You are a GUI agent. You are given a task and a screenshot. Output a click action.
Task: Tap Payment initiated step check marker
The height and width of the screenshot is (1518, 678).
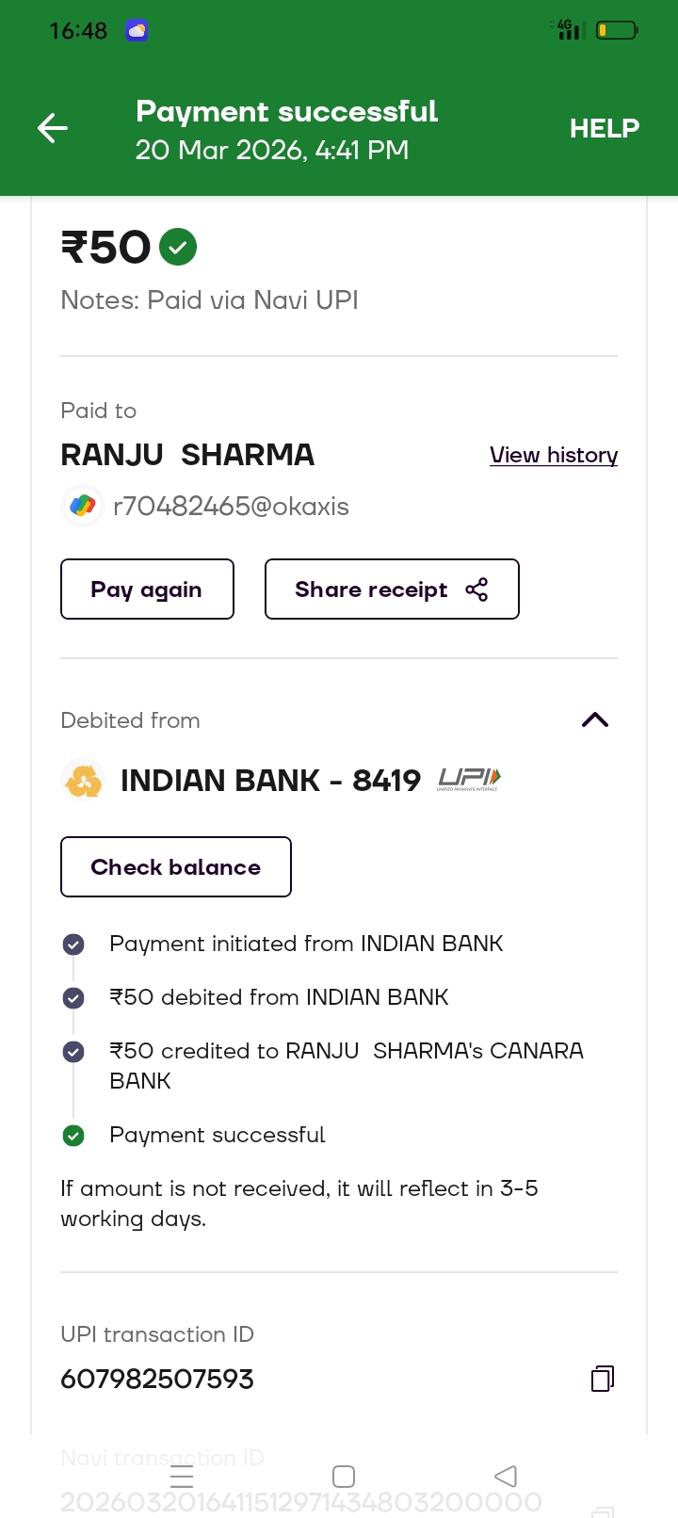(x=73, y=945)
